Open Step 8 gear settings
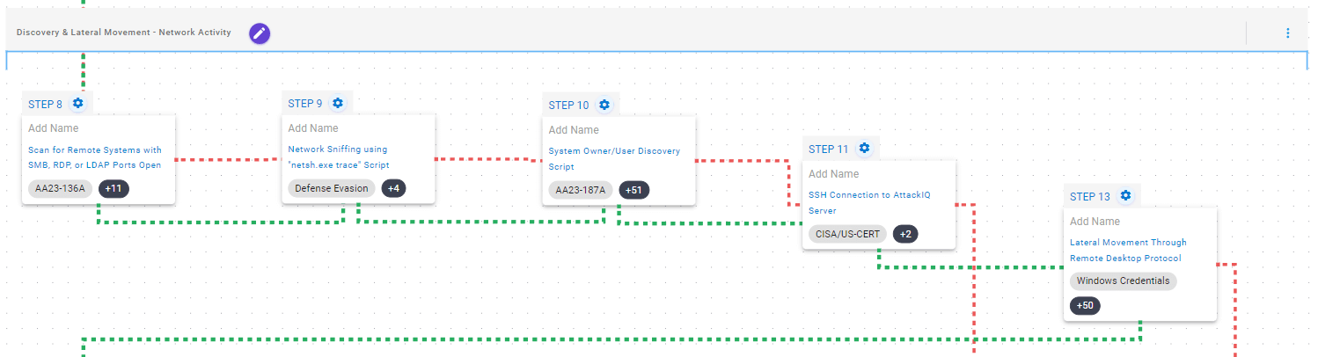This screenshot has height=357, width=1318. tap(78, 104)
